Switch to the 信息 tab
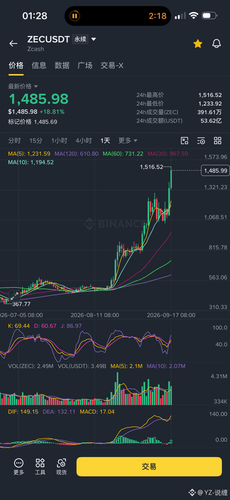 click(39, 65)
